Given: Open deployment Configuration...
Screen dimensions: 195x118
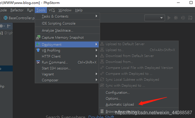Looking at the screenshot, I should (139, 93).
